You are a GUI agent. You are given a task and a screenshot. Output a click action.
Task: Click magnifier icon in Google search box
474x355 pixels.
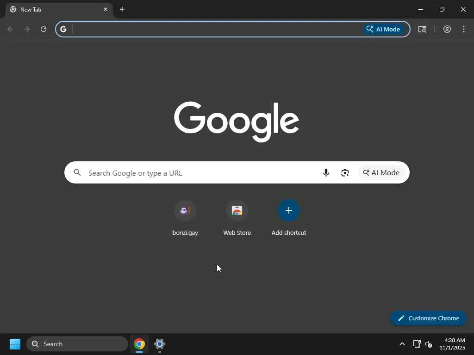77,173
